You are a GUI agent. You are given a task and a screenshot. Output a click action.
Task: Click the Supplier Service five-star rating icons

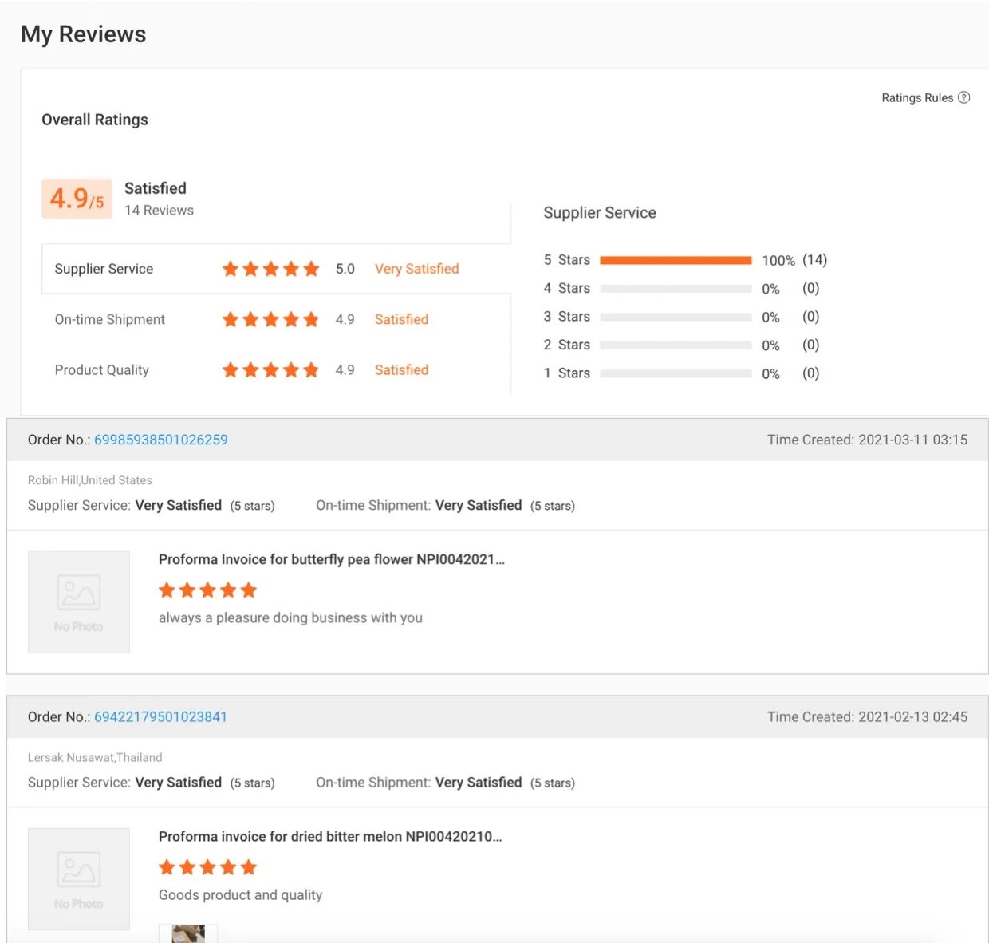270,269
